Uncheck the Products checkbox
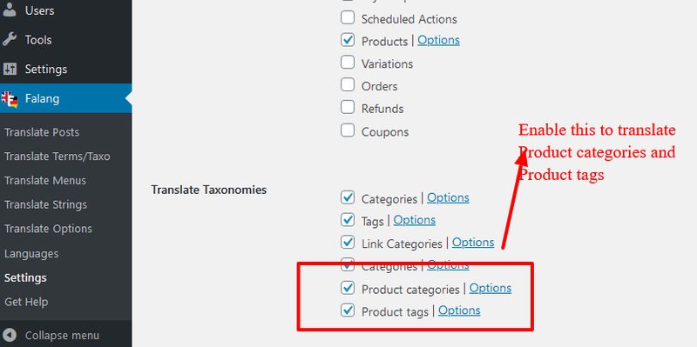 (x=348, y=40)
